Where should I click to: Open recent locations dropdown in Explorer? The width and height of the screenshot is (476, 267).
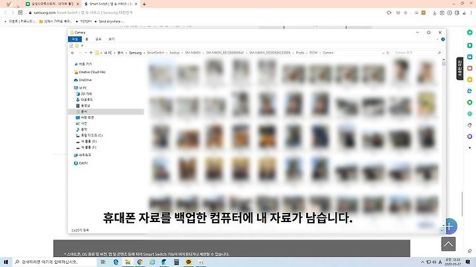pos(86,53)
